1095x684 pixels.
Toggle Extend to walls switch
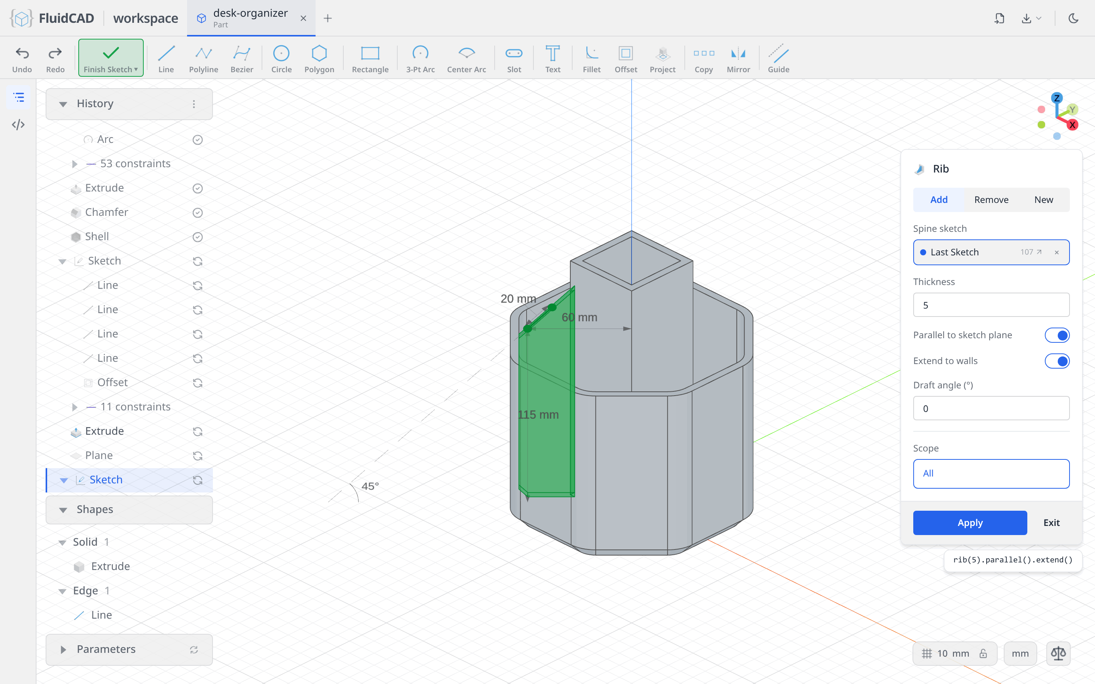(1057, 361)
